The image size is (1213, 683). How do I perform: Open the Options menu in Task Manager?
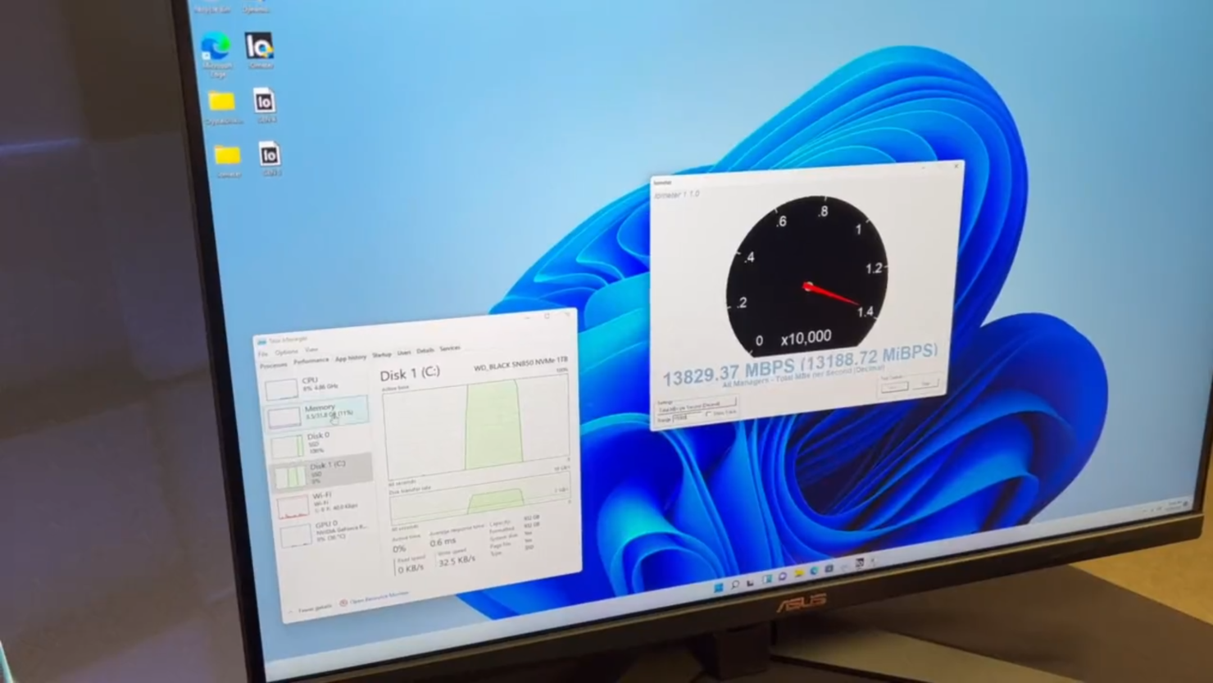pyautogui.click(x=286, y=353)
